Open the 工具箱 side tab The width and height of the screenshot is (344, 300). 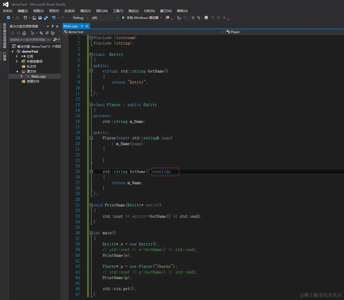pos(4,56)
